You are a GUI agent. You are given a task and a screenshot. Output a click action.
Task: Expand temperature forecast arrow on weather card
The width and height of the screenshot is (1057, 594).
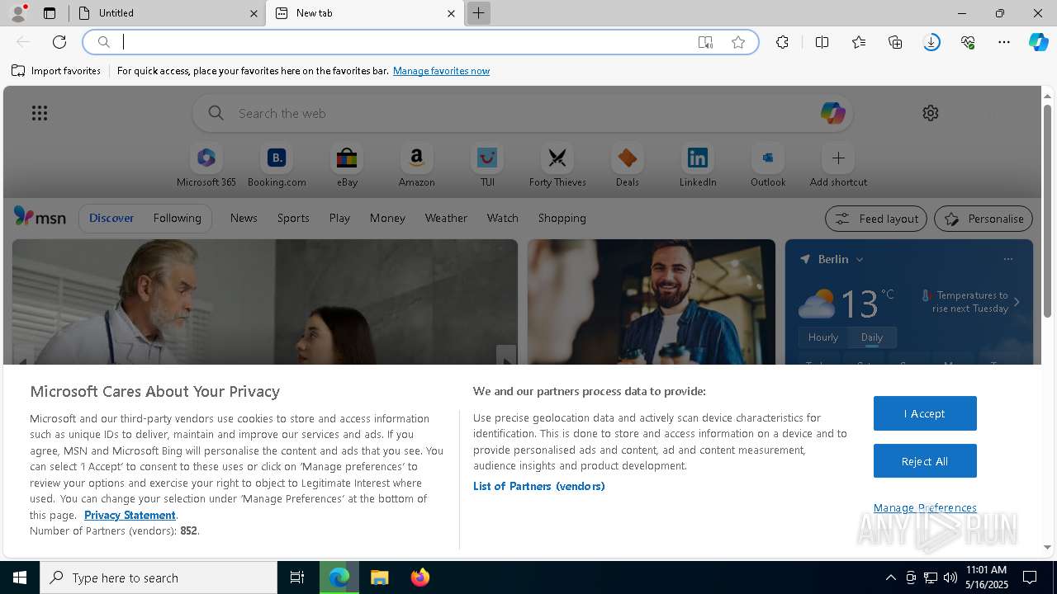(1017, 302)
